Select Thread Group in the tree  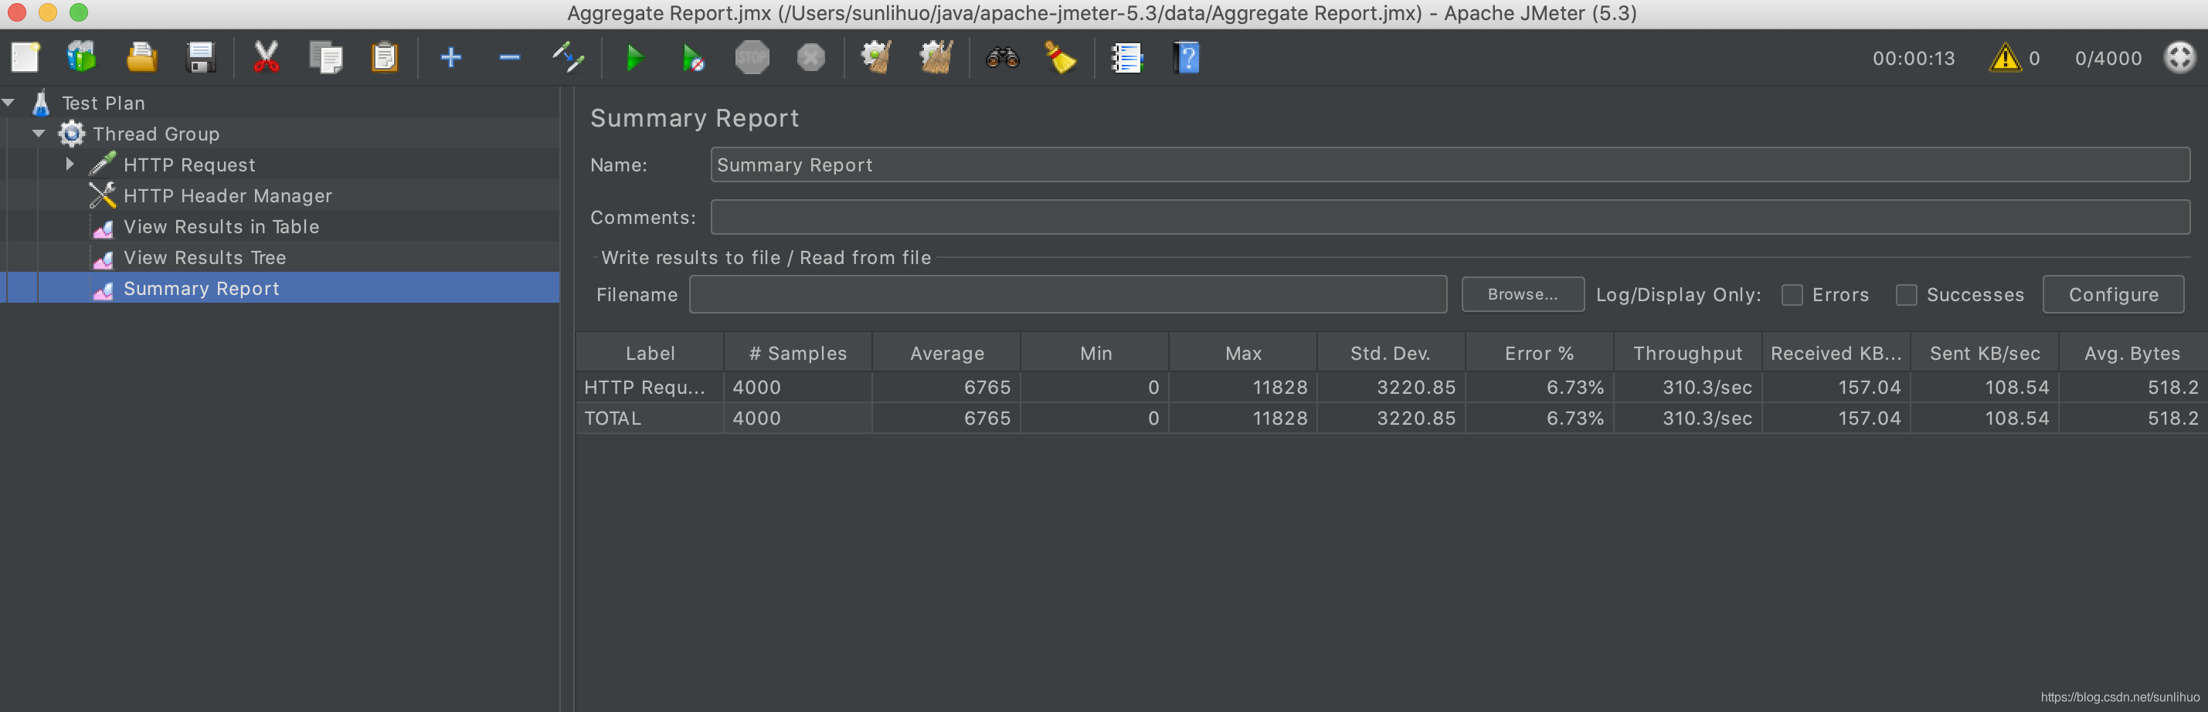click(156, 134)
